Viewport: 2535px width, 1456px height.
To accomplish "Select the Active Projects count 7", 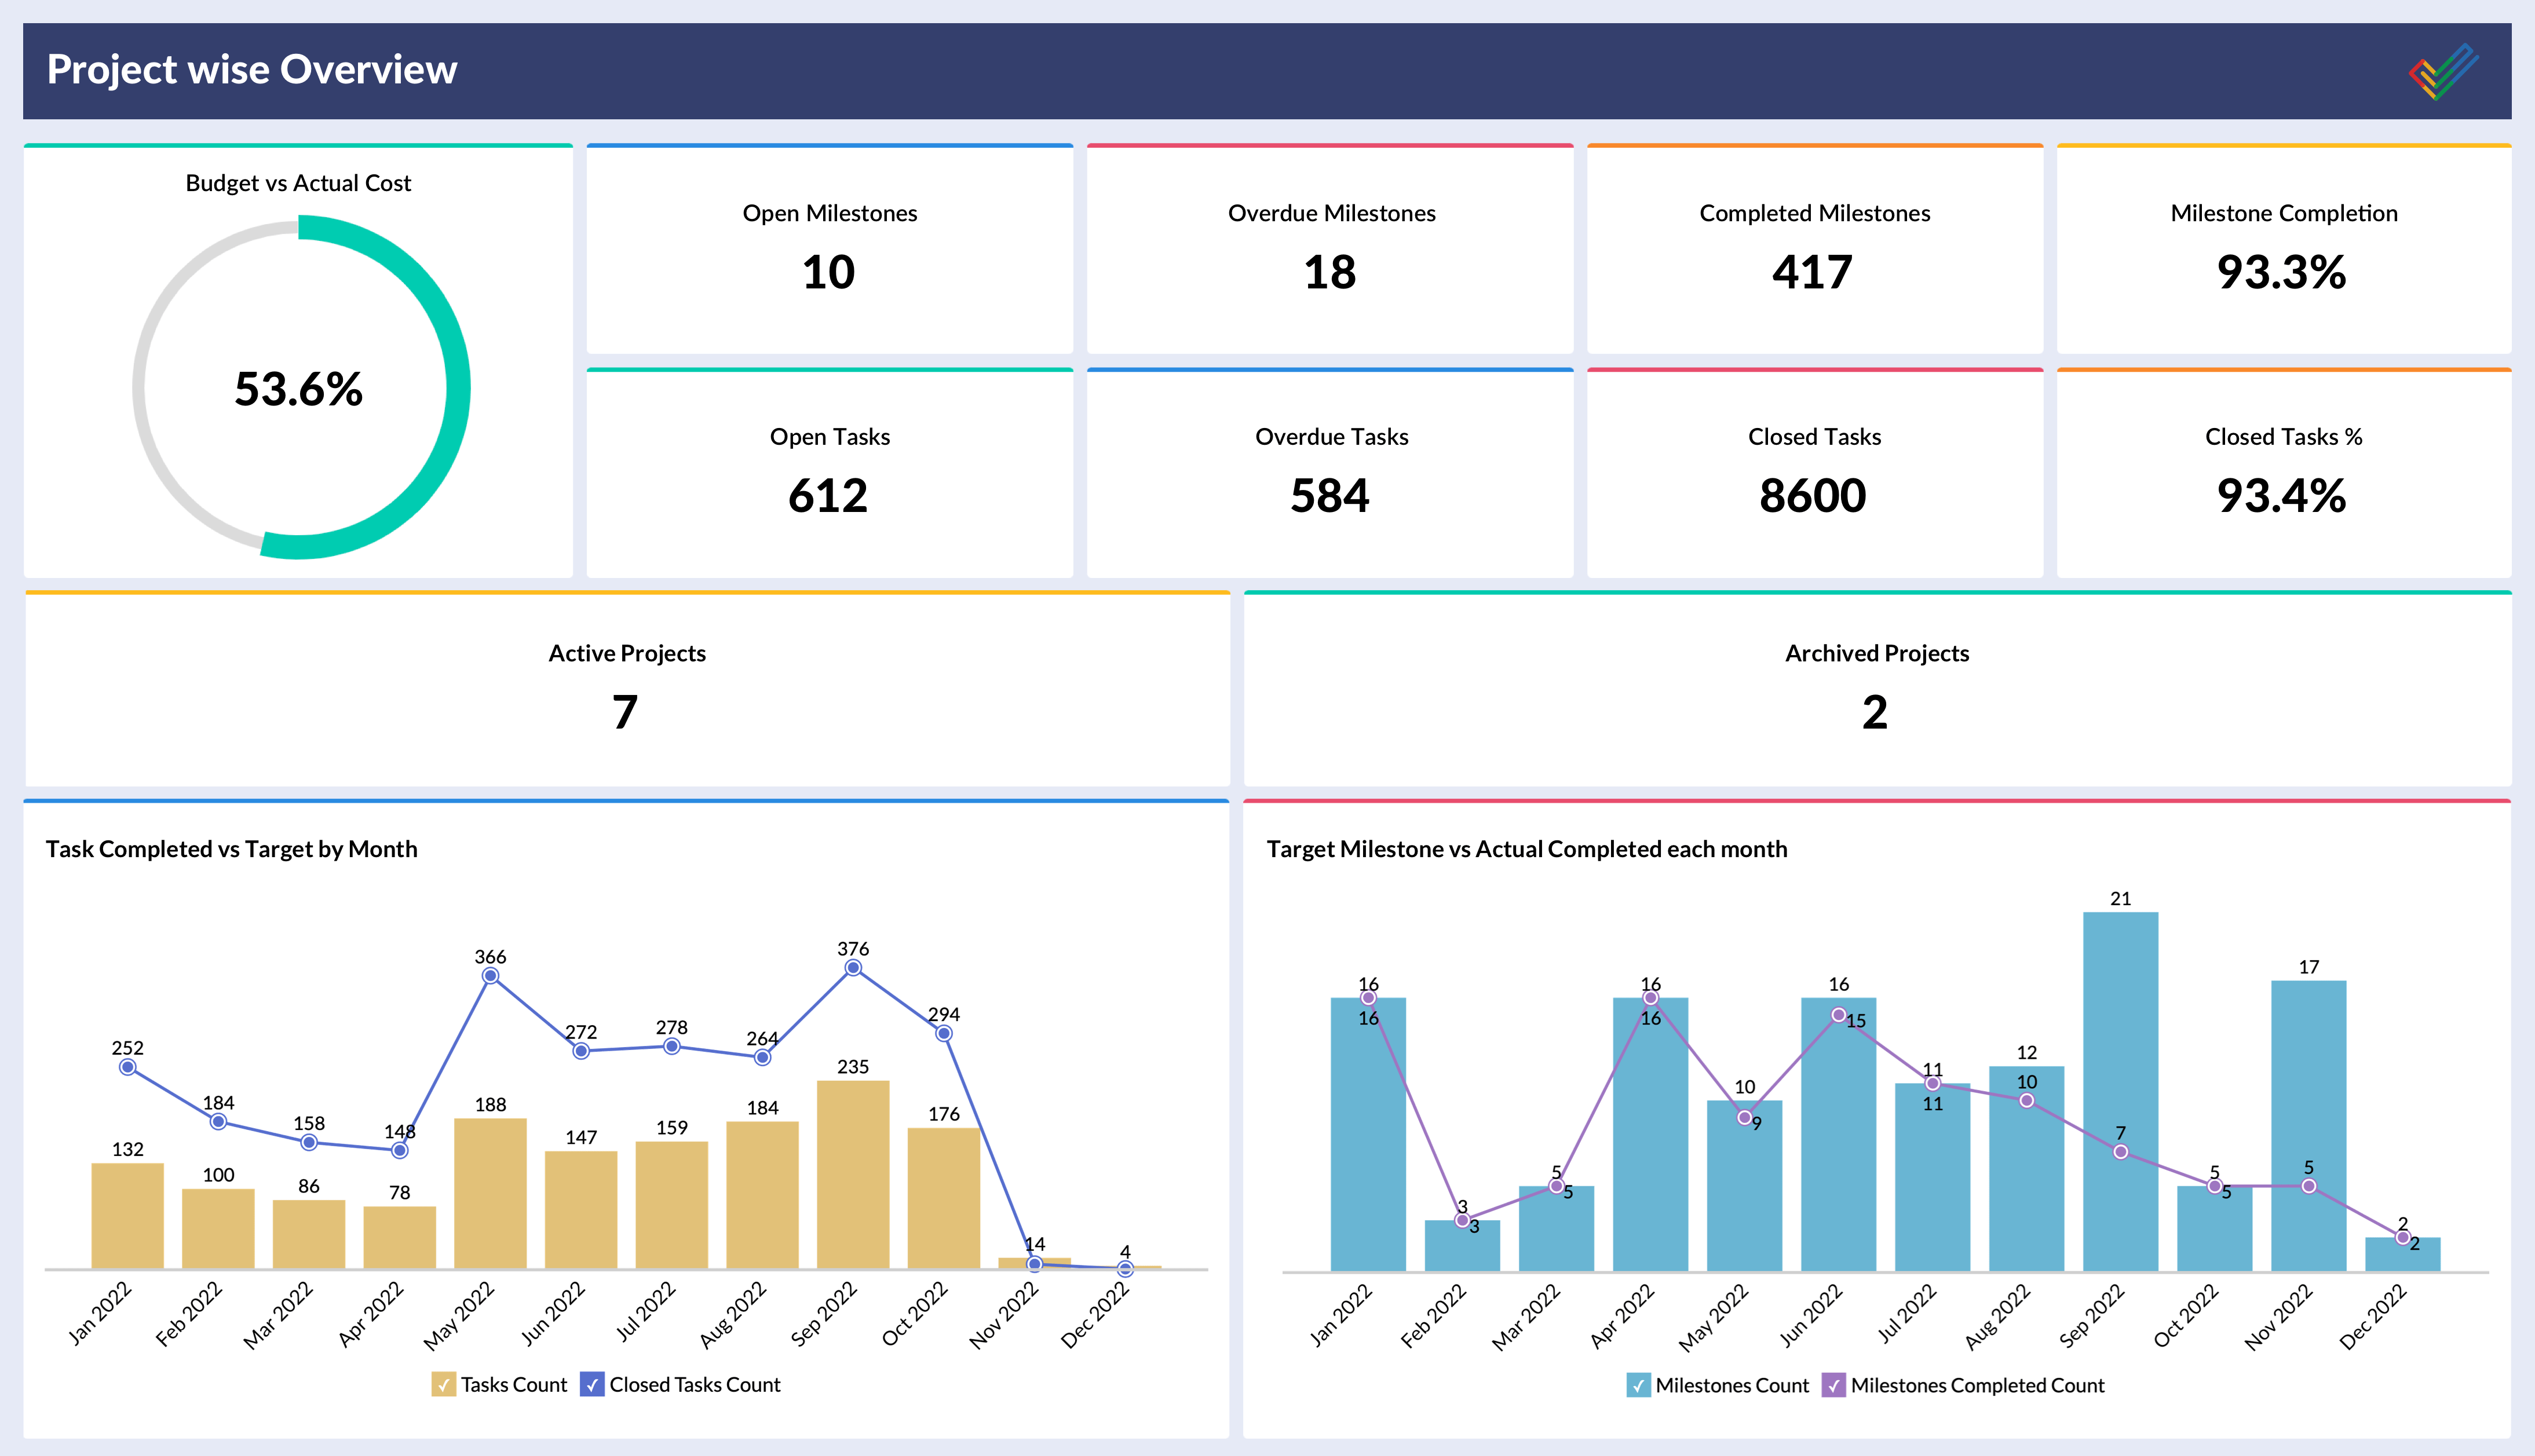I will (x=626, y=713).
